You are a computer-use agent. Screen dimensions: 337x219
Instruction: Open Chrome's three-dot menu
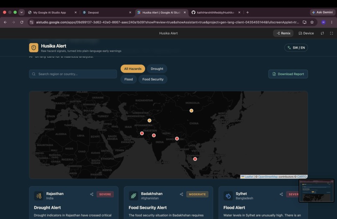[x=332, y=22]
